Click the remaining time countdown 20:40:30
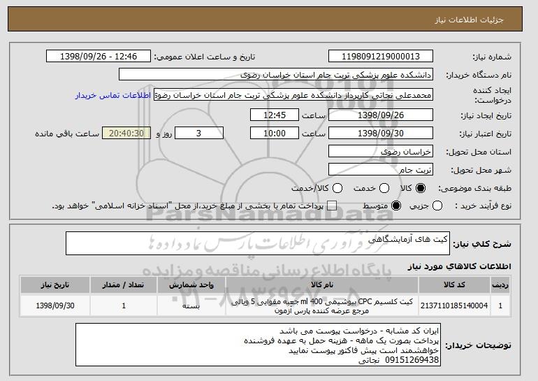The width and height of the screenshot is (538, 381). 126,134
